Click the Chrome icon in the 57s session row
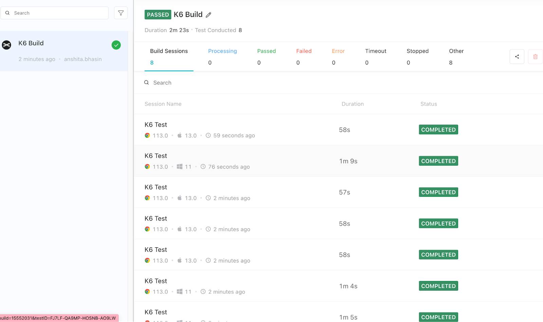Image resolution: width=543 pixels, height=322 pixels. [147, 198]
